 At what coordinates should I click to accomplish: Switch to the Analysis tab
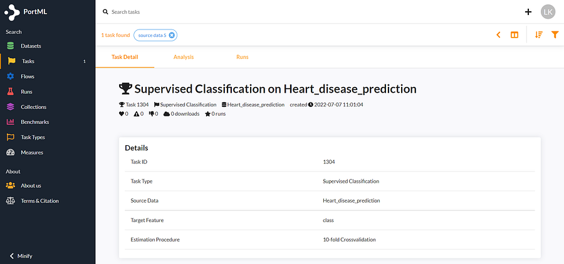pyautogui.click(x=184, y=57)
